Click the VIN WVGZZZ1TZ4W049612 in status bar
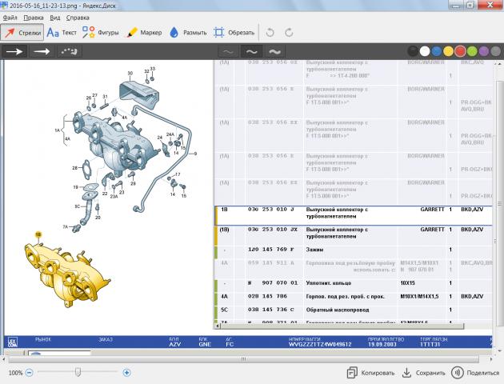The width and height of the screenshot is (504, 384). 320,345
